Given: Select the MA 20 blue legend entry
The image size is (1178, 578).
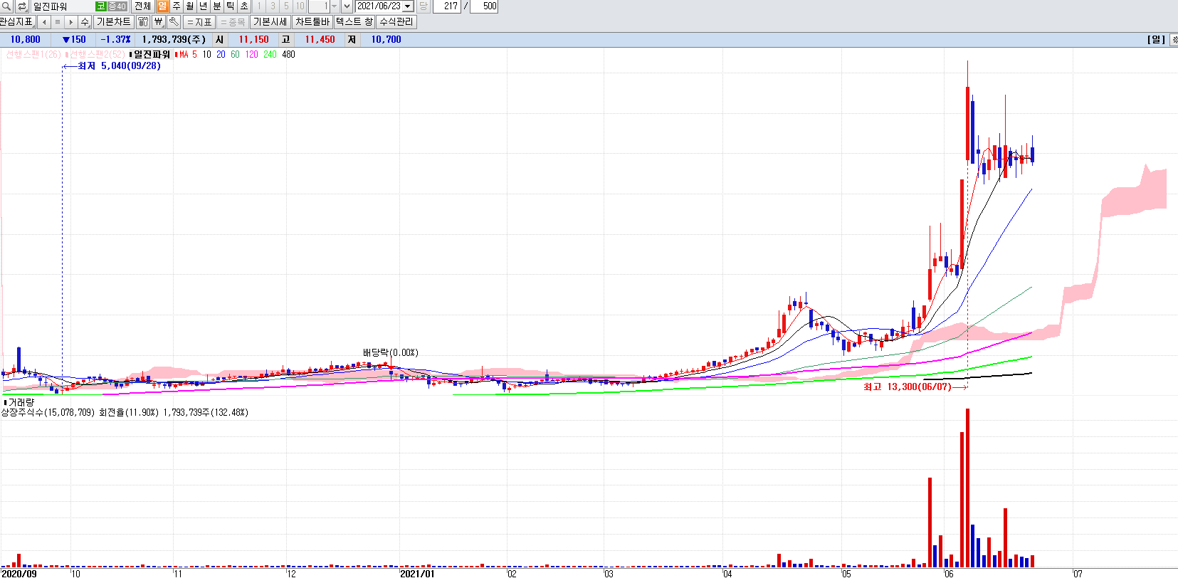Looking at the screenshot, I should click(x=221, y=55).
